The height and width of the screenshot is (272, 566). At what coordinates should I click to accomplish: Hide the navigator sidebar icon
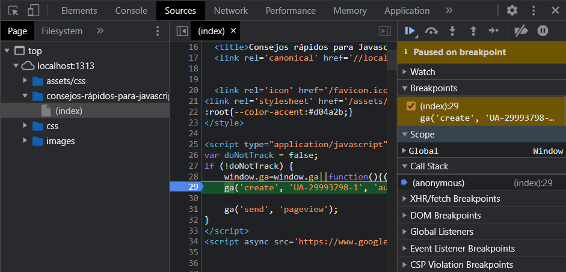coord(182,31)
